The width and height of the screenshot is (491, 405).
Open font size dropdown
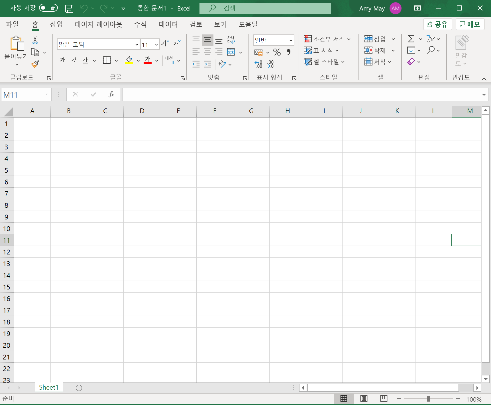[x=156, y=44]
